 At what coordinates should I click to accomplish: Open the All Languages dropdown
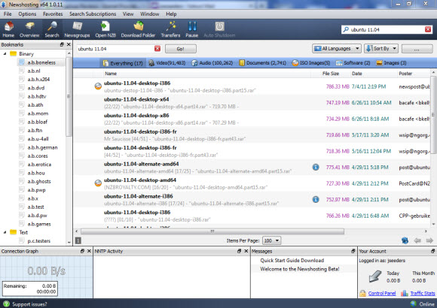pyautogui.click(x=337, y=49)
